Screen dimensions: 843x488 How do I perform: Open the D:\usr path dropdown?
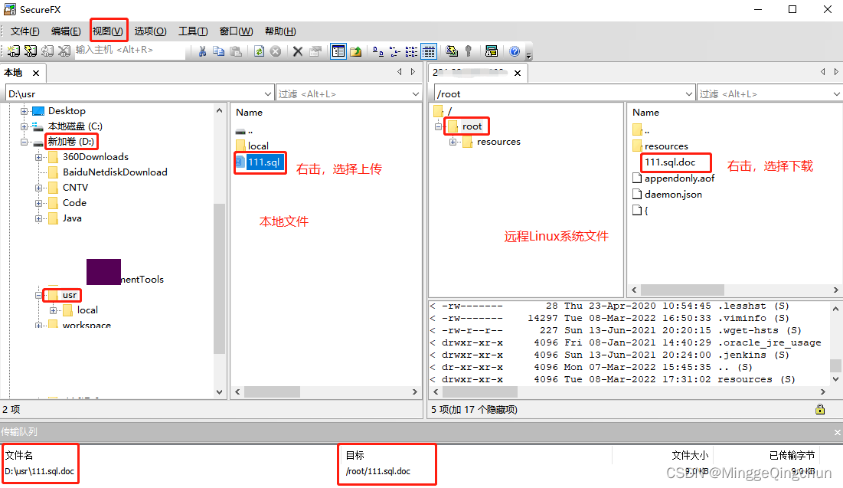click(268, 93)
